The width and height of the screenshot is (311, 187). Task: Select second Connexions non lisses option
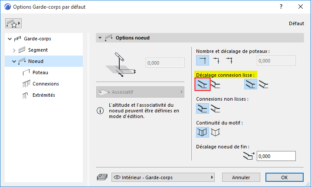click(215, 108)
